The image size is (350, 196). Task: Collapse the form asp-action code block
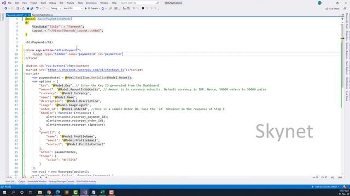24,50
